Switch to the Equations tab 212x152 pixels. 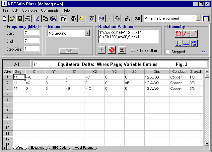coord(37,147)
